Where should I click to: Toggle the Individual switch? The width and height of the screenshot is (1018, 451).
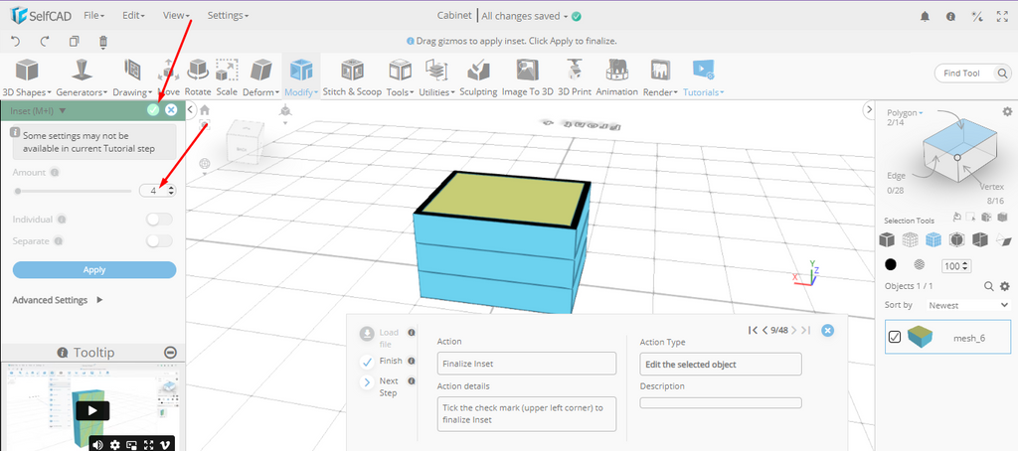[159, 220]
